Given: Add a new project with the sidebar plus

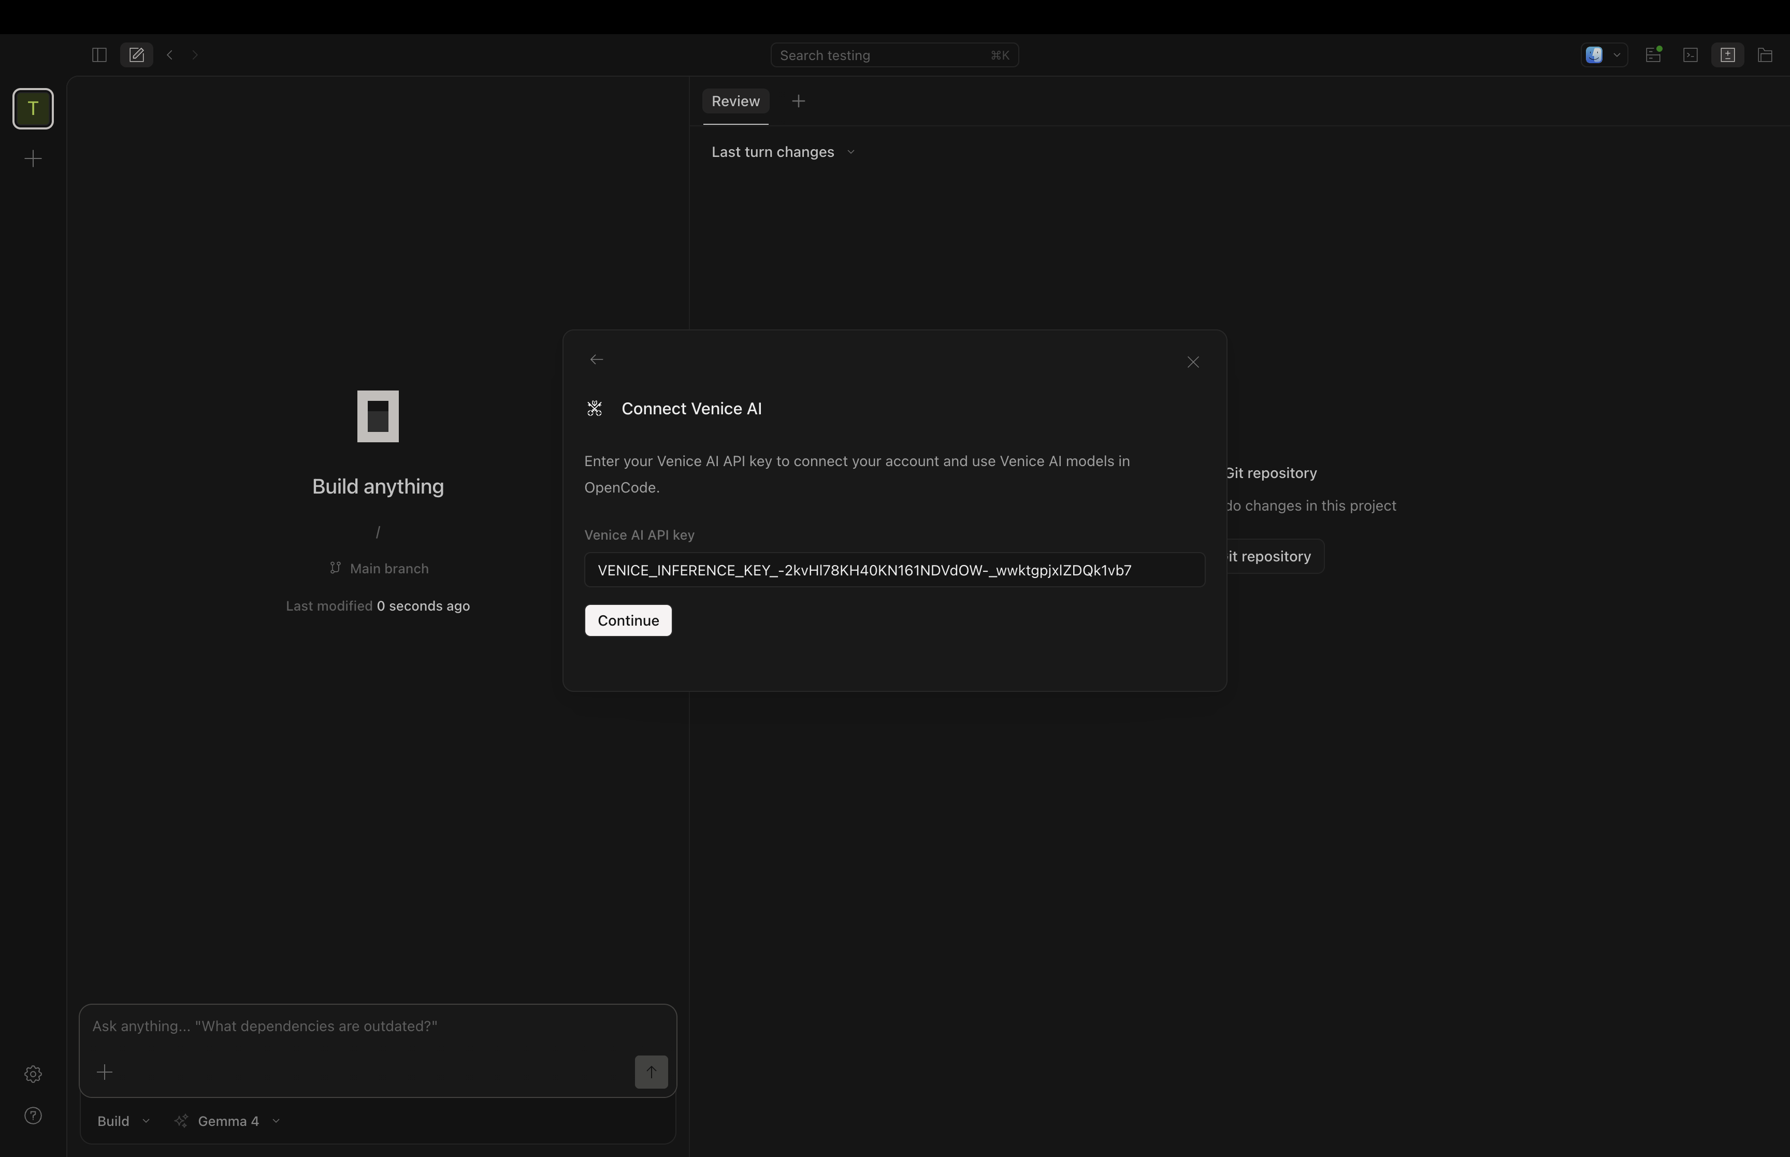Looking at the screenshot, I should (33, 158).
